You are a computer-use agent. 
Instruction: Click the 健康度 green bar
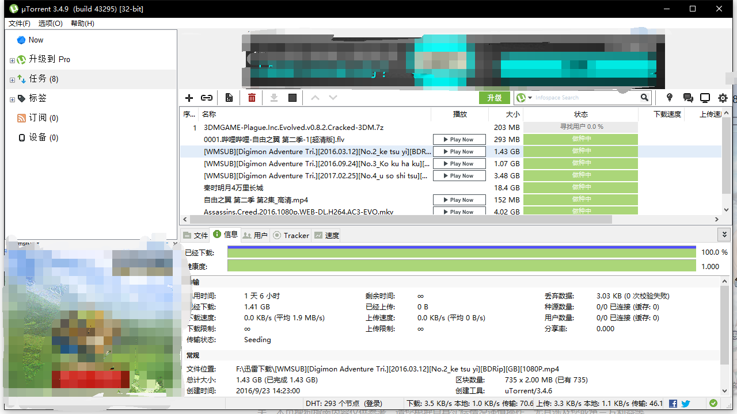(x=462, y=266)
